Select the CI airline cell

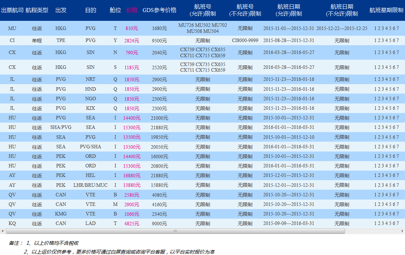point(12,40)
